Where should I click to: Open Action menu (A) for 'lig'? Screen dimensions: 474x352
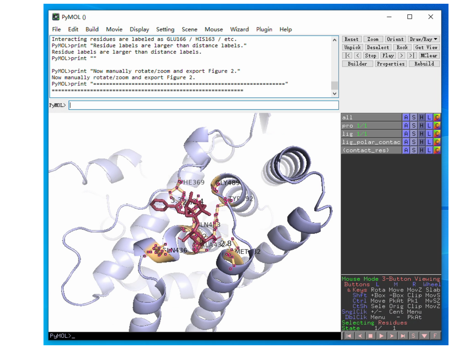406,134
